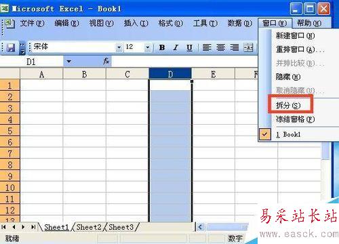
Task: Expand toolbar options arrow next to Save
Action: (22, 48)
